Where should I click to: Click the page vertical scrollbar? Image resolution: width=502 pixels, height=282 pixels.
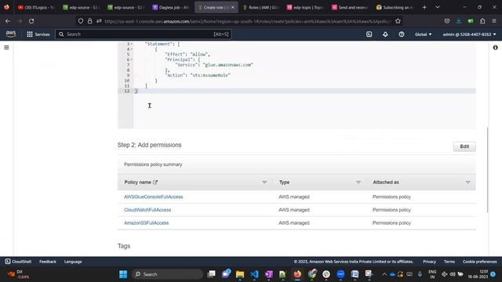(x=488, y=169)
